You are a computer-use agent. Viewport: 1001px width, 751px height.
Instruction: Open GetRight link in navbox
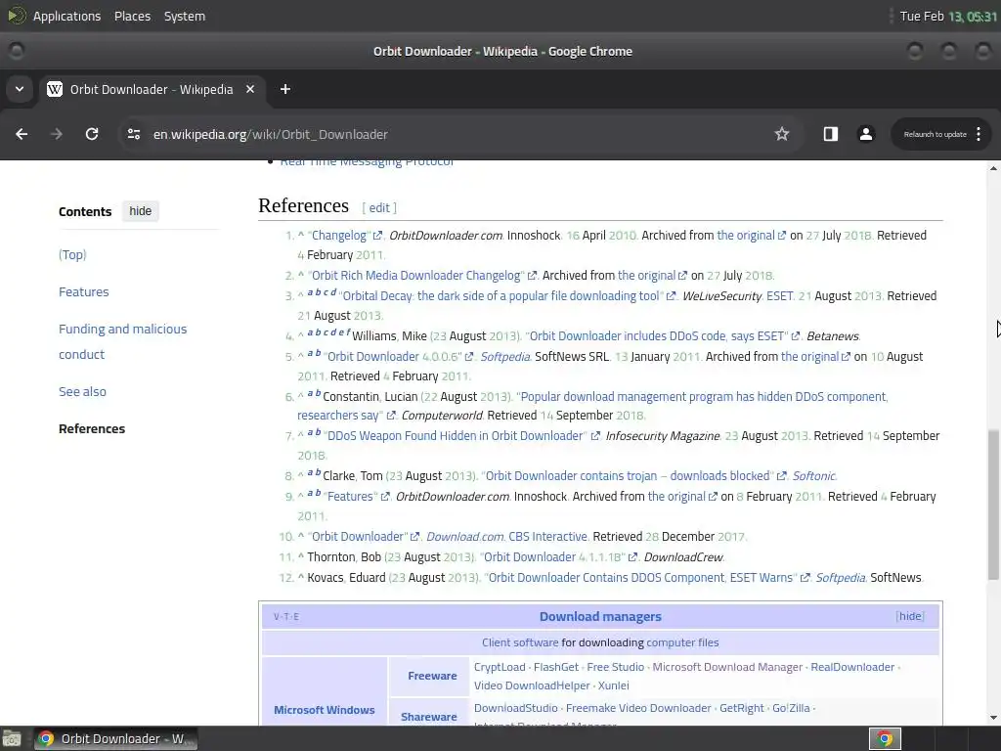[x=741, y=708]
